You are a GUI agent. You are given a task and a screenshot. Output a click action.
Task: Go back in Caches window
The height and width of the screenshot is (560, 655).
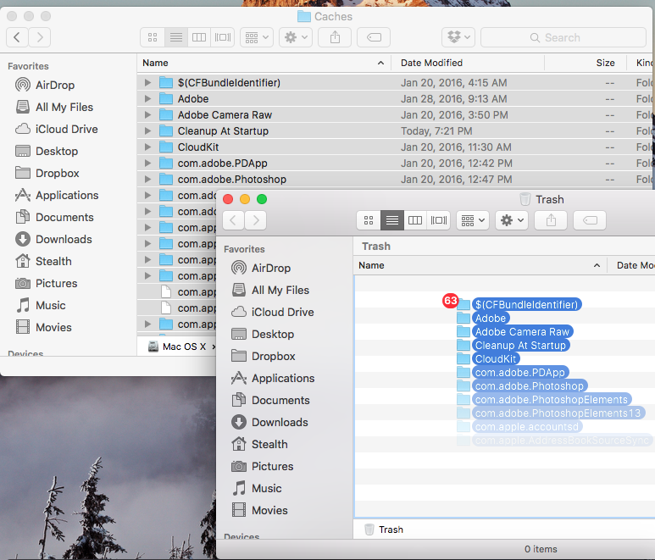17,37
